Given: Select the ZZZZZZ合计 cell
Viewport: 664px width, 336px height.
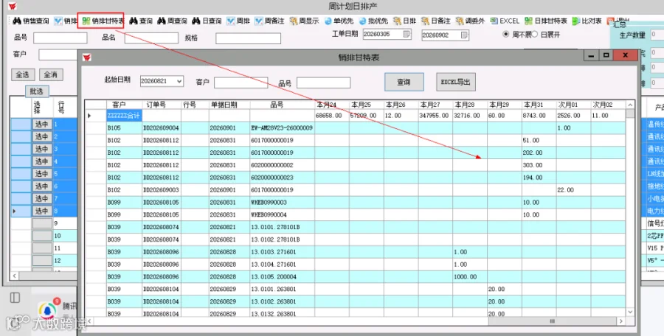Looking at the screenshot, I should click(124, 116).
